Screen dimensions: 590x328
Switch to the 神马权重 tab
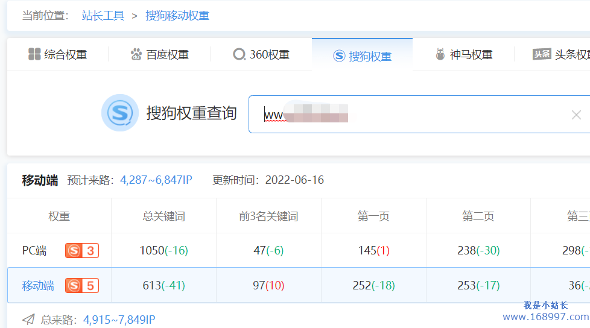click(463, 54)
